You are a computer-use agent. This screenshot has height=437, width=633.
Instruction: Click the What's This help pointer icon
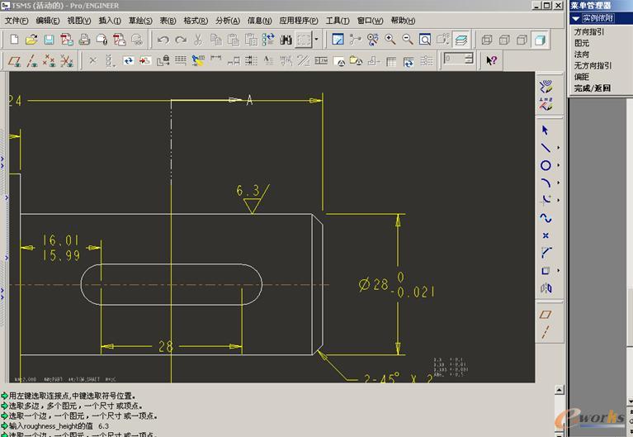point(491,60)
